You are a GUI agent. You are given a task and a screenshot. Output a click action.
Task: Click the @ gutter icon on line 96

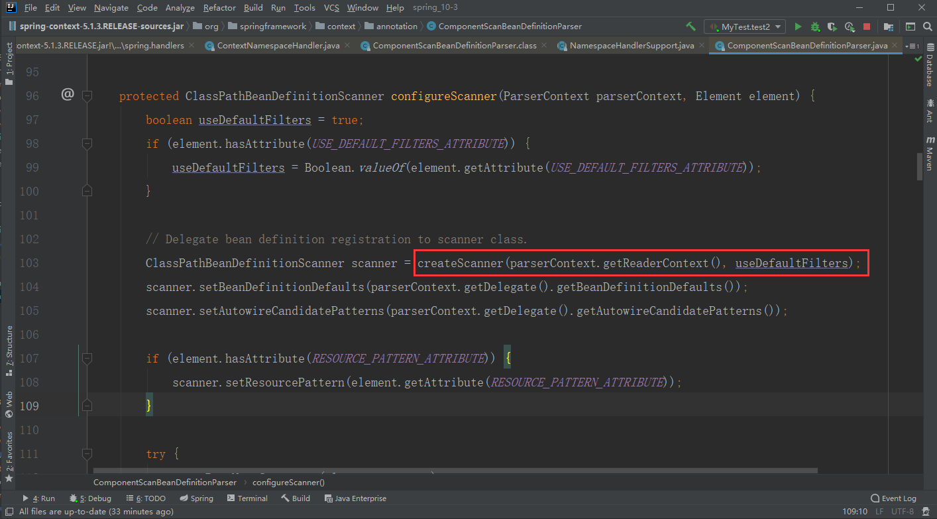click(x=67, y=95)
